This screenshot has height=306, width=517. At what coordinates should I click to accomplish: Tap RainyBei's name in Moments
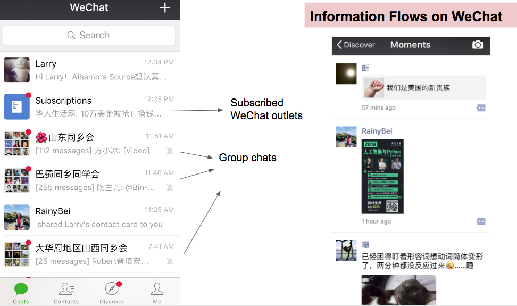pyautogui.click(x=377, y=131)
